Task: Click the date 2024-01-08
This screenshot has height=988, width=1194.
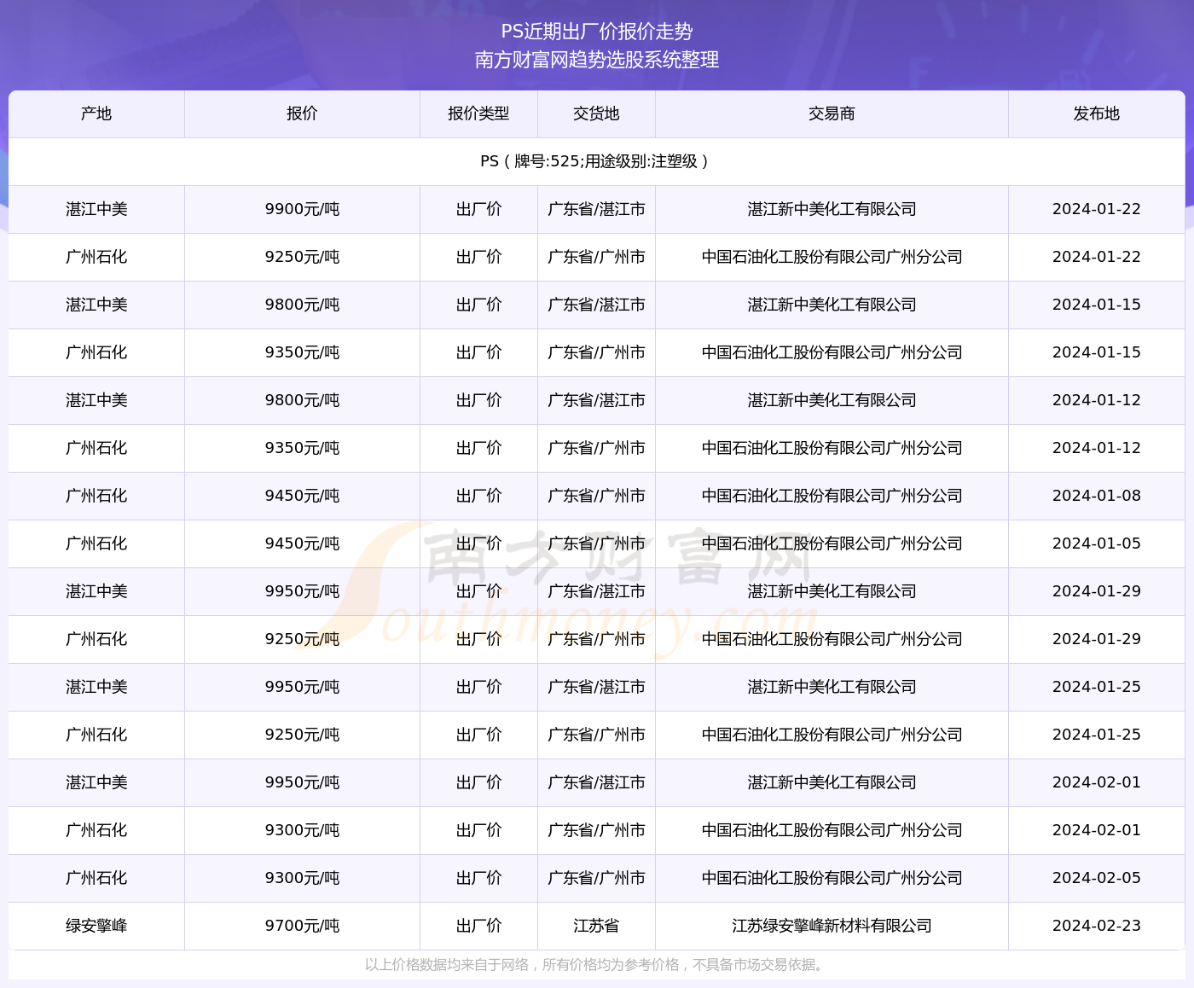Action: [x=1096, y=496]
